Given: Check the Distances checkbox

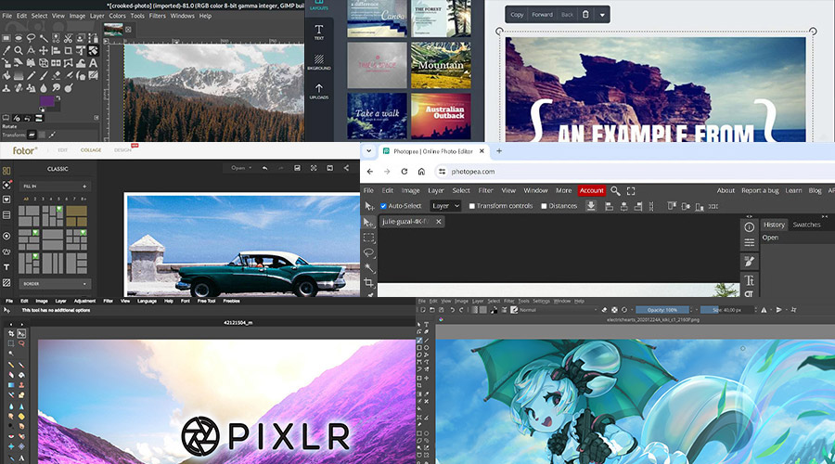Looking at the screenshot, I should tap(545, 206).
